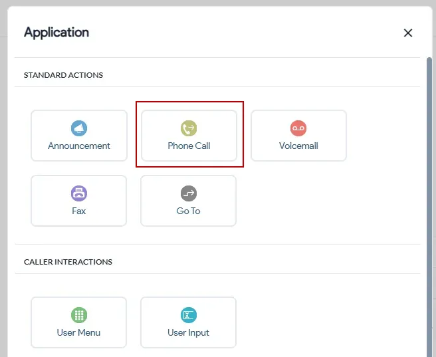Select the User Input label text
Viewport: 436px width, 357px height.
189,332
